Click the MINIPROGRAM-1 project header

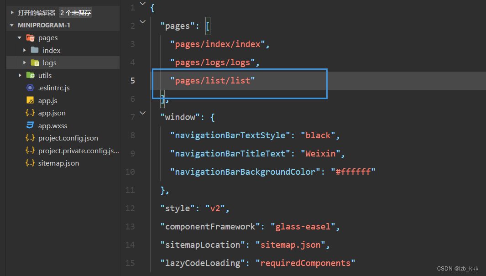click(44, 25)
